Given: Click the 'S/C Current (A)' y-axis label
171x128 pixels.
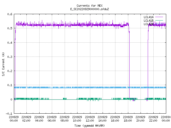Looking at the screenshot, I should click(3, 64).
